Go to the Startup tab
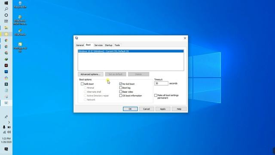The height and width of the screenshot is (155, 275). (x=108, y=45)
